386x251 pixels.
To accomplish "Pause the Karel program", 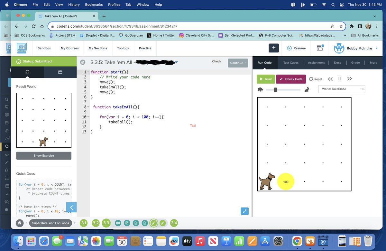I will [x=340, y=79].
